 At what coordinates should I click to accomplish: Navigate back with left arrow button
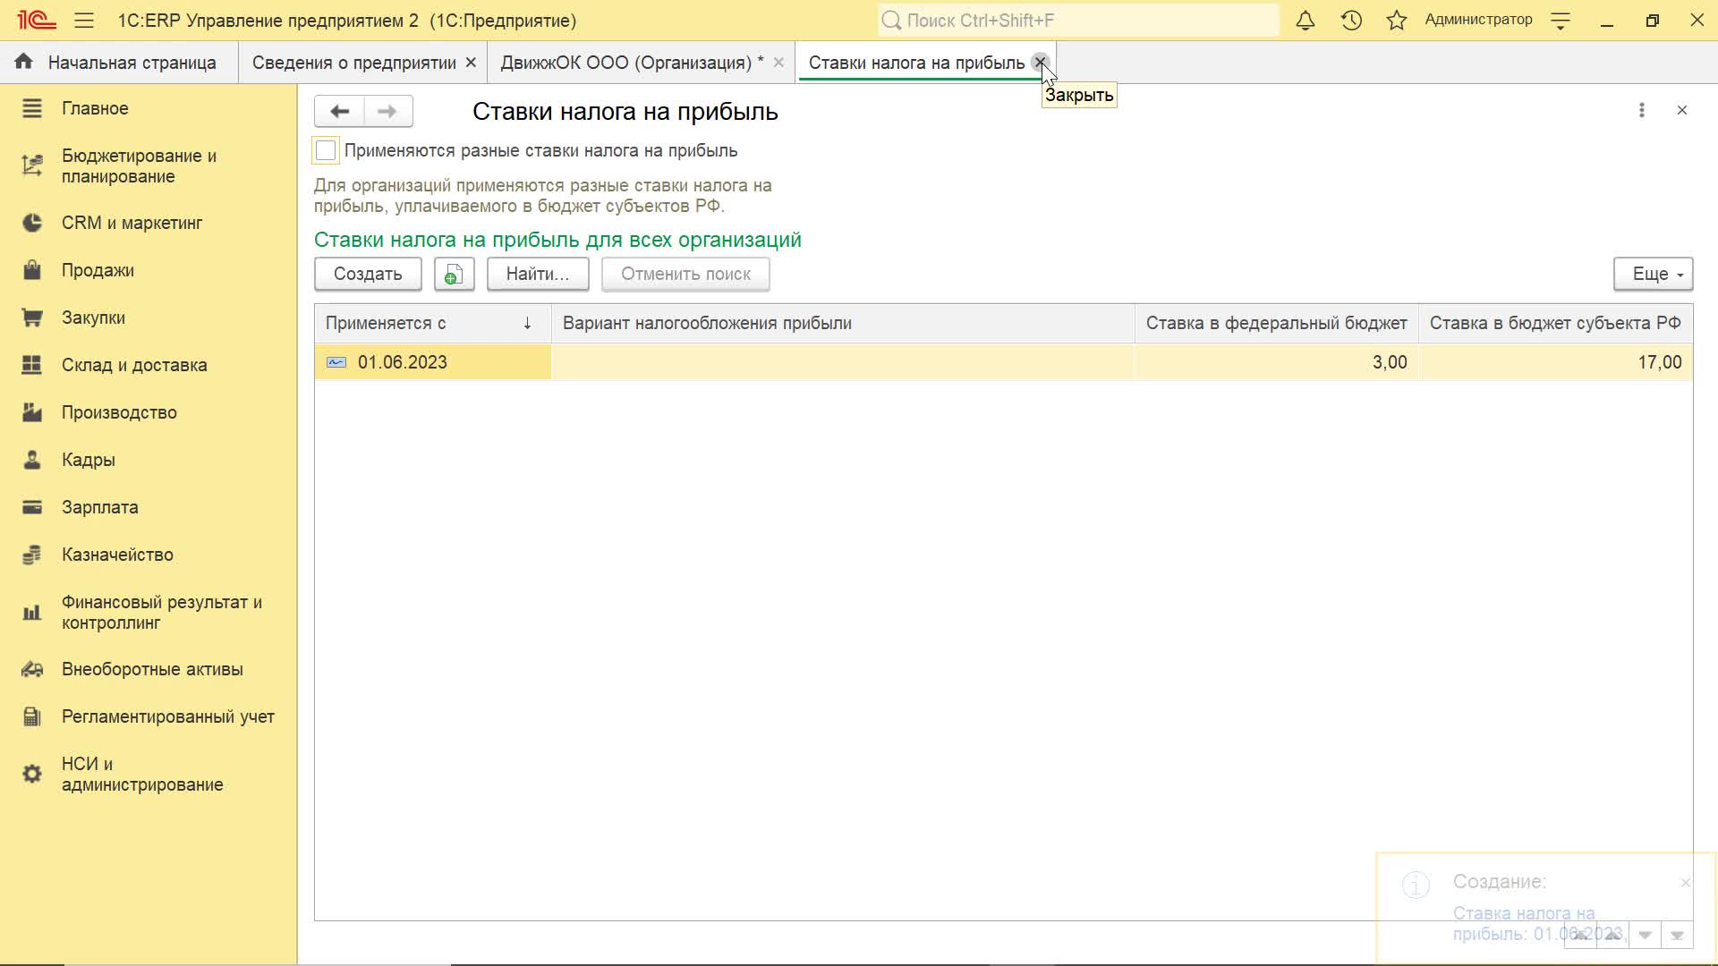[x=339, y=111]
